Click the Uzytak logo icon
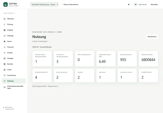This screenshot has height=113, width=163. click(6, 5)
